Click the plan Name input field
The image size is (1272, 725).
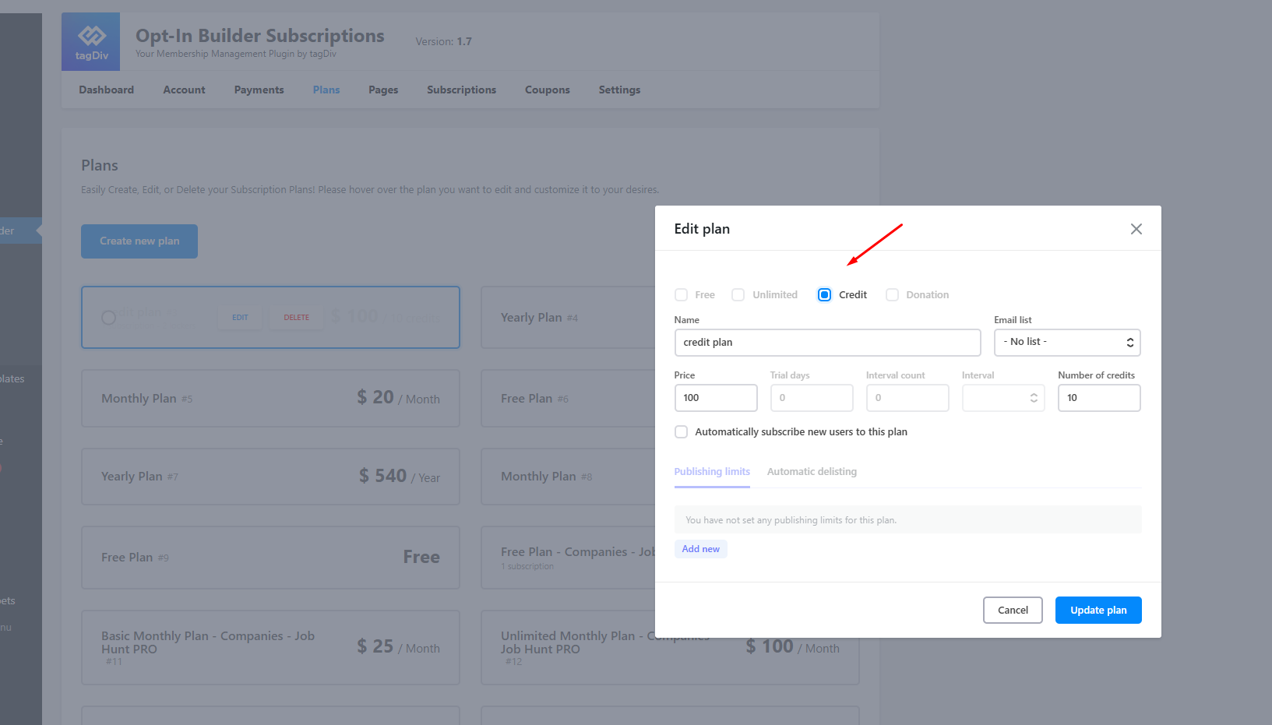click(827, 343)
